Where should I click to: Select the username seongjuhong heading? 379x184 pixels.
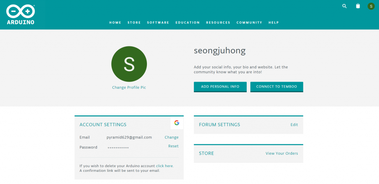(x=220, y=51)
